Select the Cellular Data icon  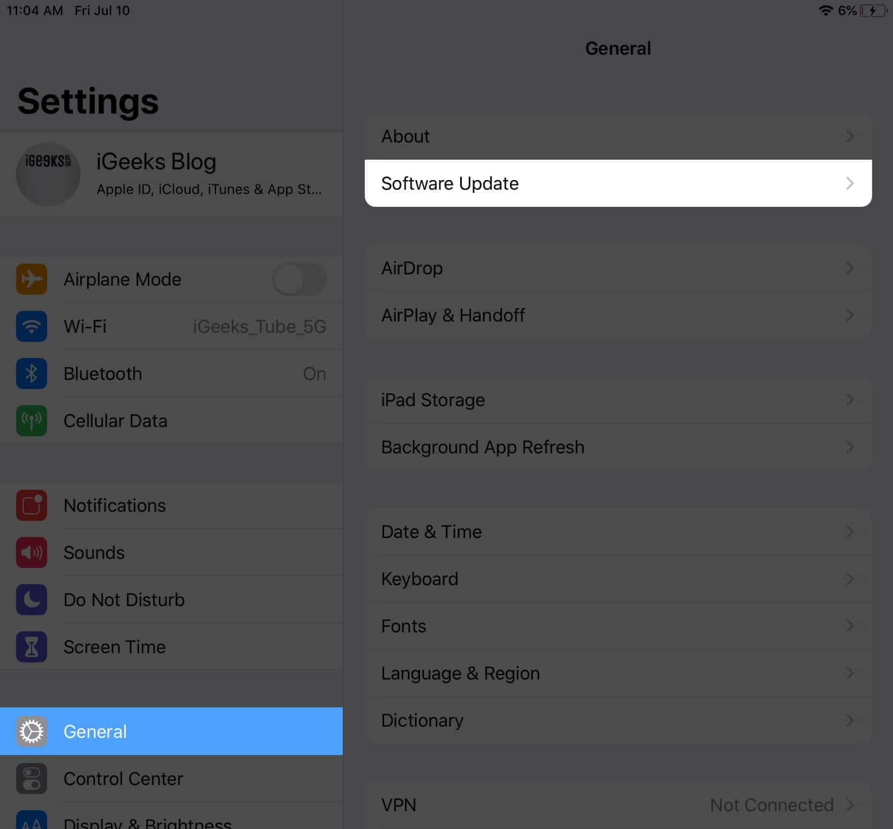pos(32,421)
